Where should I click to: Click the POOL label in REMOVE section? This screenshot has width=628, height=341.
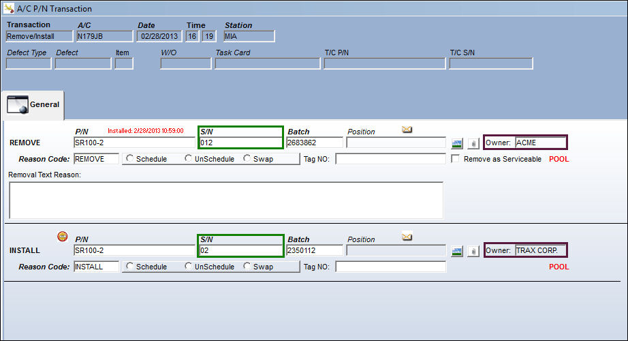(559, 159)
